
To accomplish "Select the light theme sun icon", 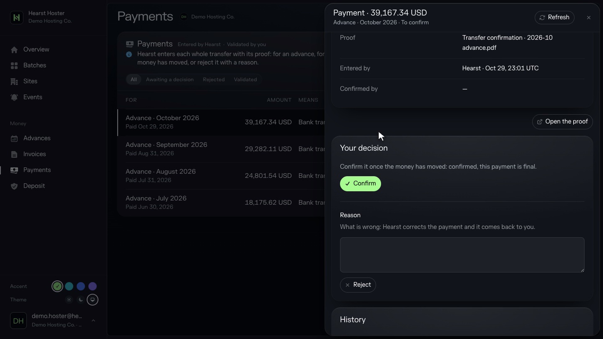I will click(x=69, y=300).
